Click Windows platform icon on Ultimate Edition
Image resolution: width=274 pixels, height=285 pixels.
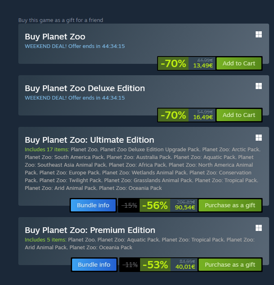pos(259,137)
